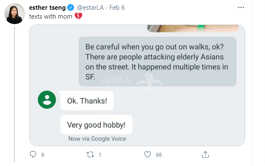
Task: Click the reply count of 6
Action: [43, 155]
